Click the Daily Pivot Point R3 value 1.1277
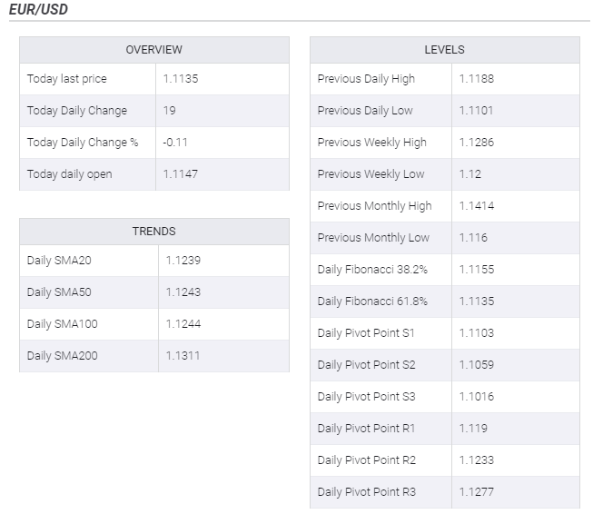The image size is (593, 514). 476,492
